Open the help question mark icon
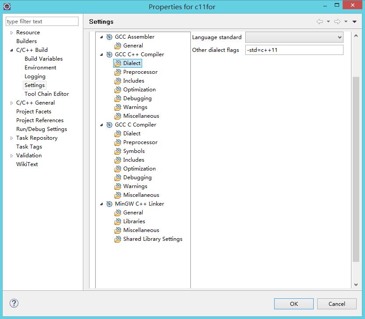Screen dimensions: 365x319 pos(14,303)
